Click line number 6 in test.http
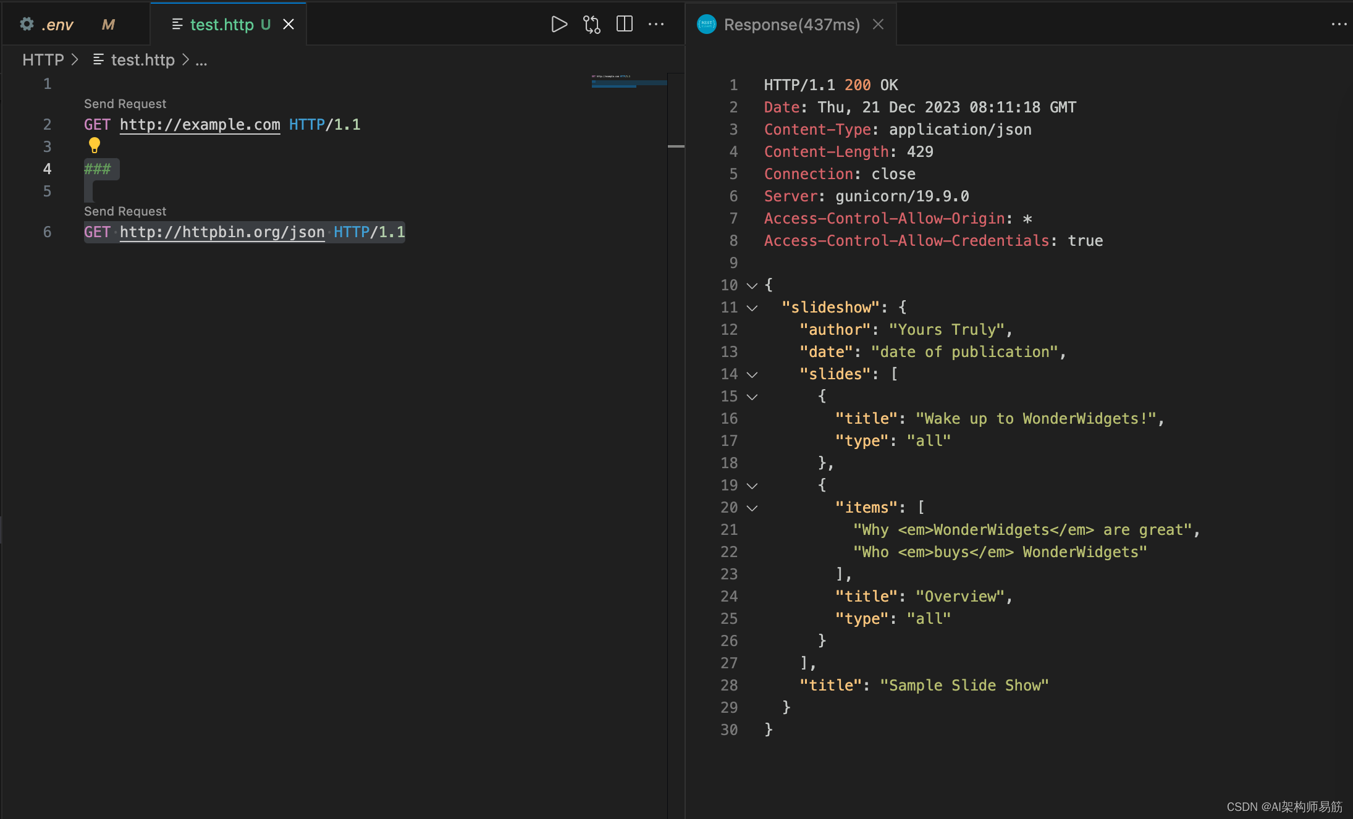1353x819 pixels. 47,232
